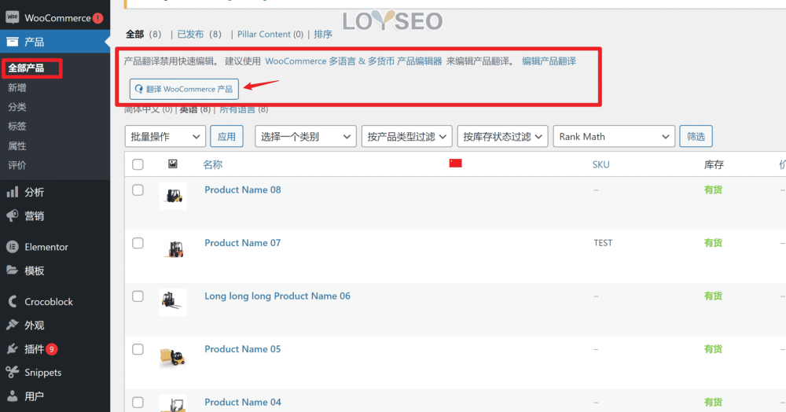Click the Elementor circular logo icon
Viewport: 786px width, 412px height.
point(12,247)
